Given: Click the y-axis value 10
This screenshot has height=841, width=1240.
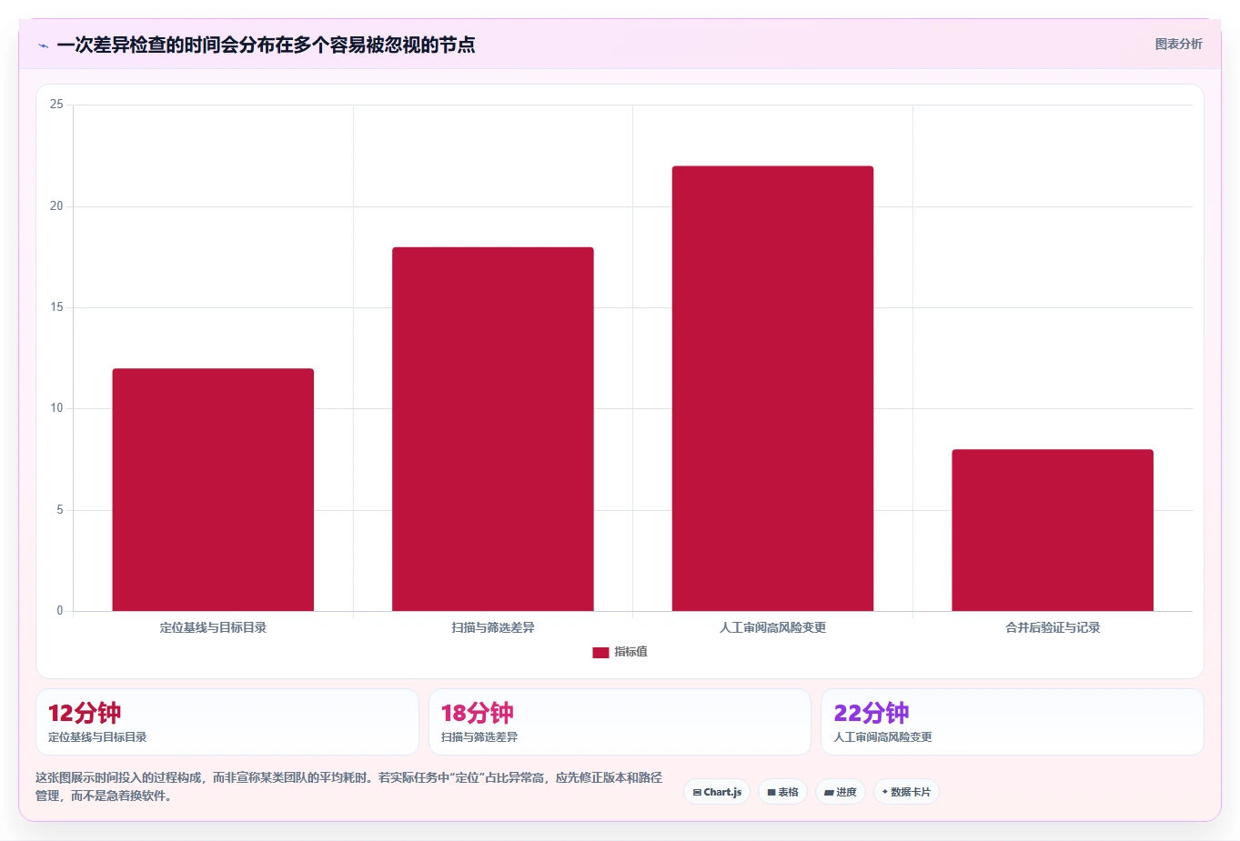Looking at the screenshot, I should (56, 408).
